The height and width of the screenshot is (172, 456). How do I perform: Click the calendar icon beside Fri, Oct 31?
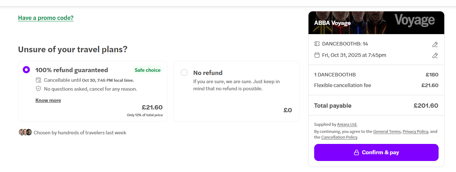coord(317,55)
